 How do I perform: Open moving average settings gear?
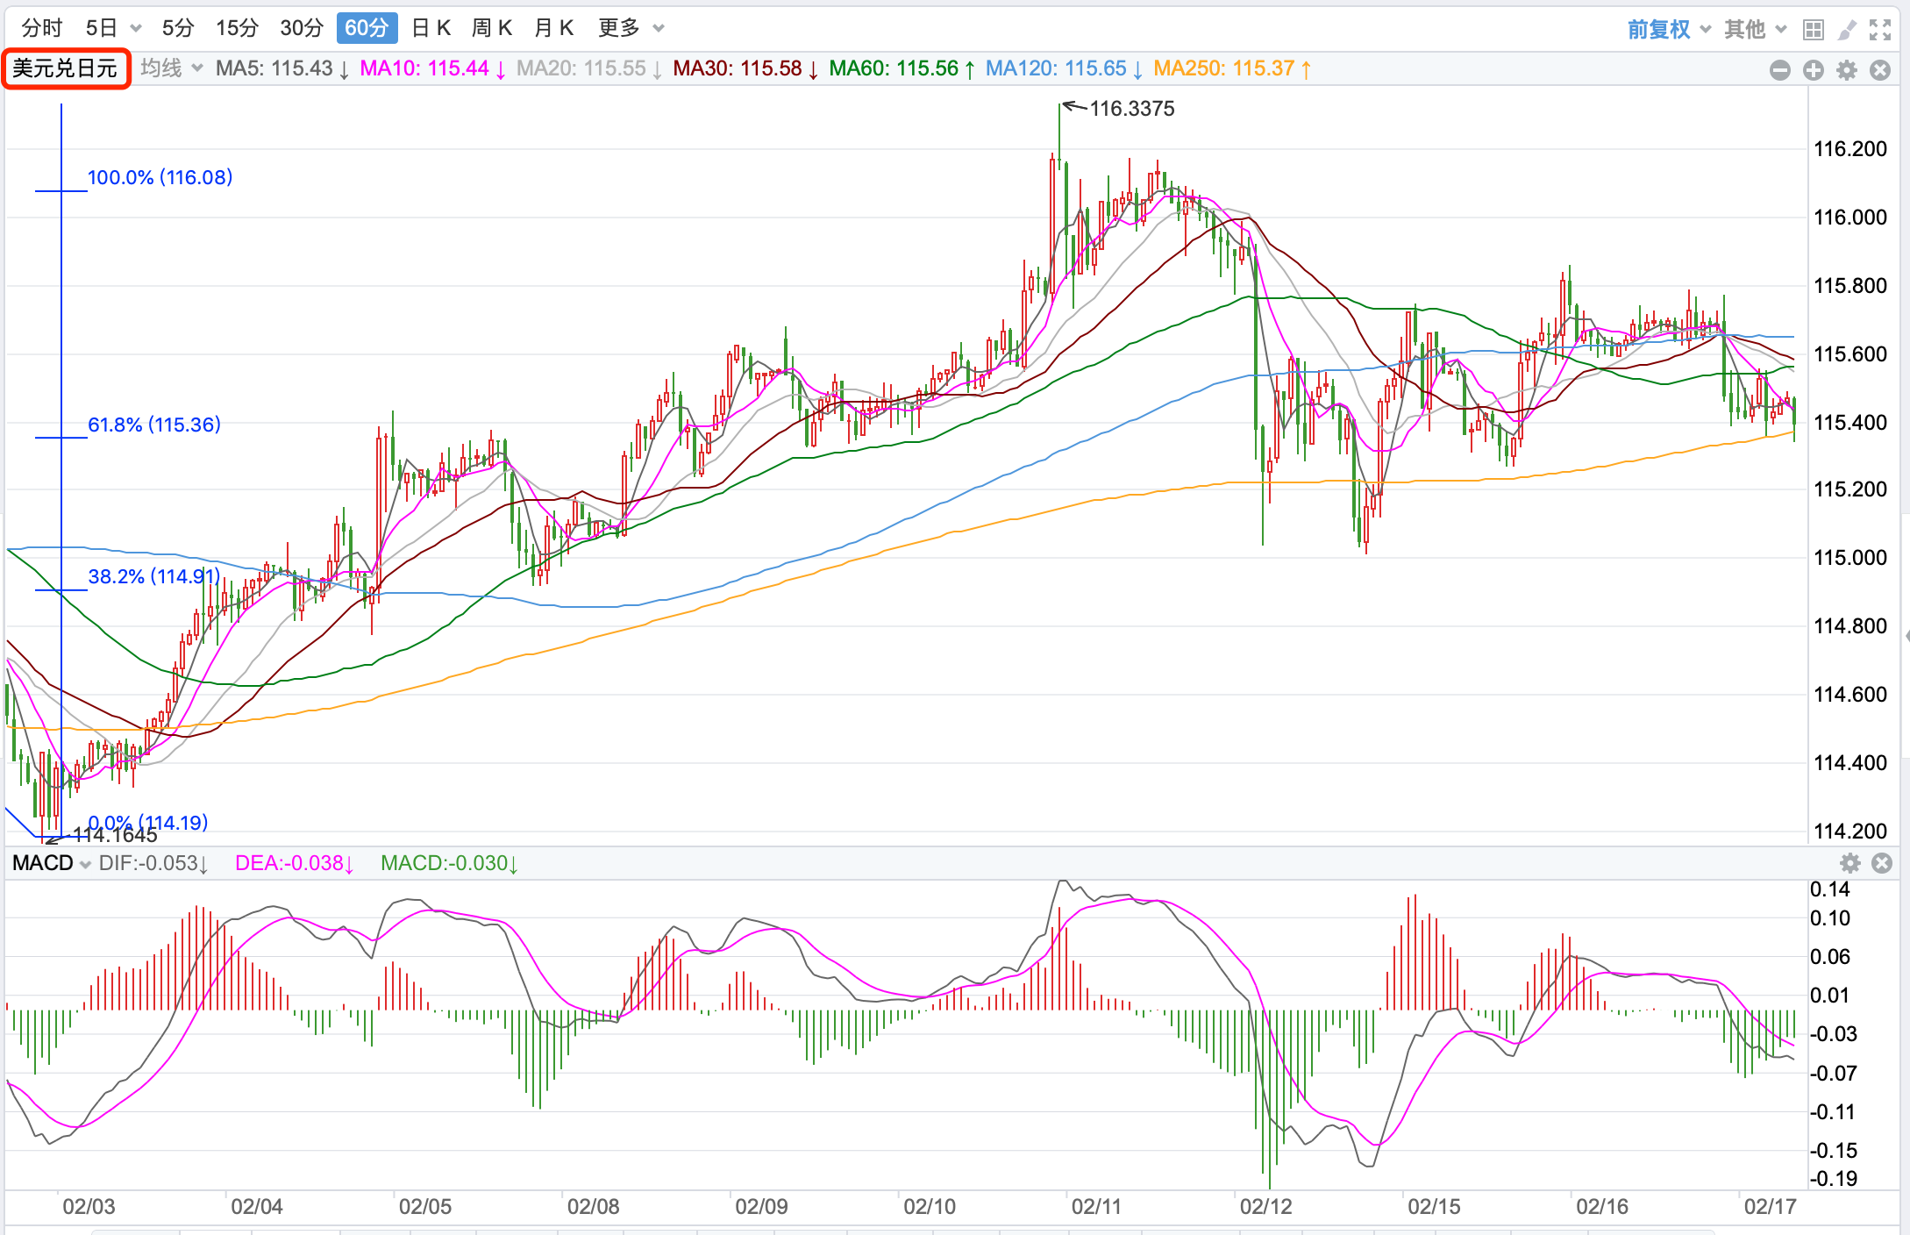click(x=1846, y=70)
